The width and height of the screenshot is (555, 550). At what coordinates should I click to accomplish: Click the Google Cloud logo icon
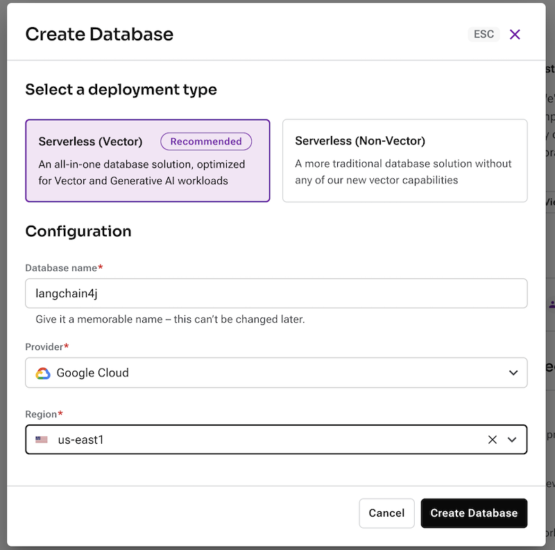(43, 373)
